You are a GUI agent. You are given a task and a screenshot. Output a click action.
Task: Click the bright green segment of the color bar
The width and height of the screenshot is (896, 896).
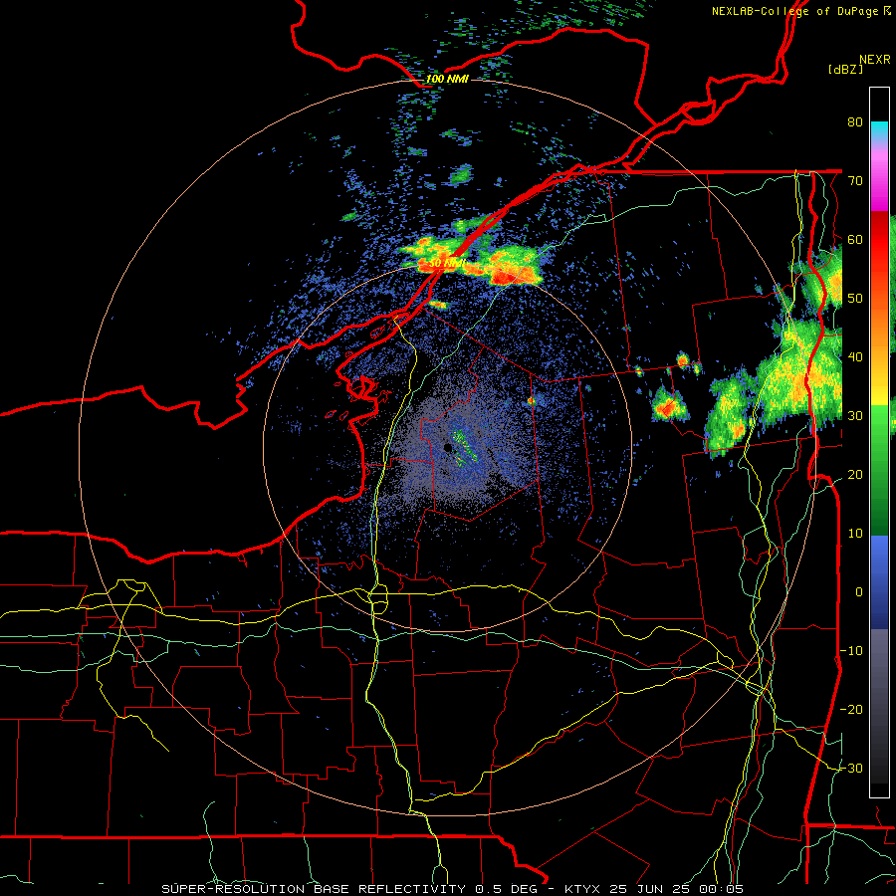coord(879,423)
